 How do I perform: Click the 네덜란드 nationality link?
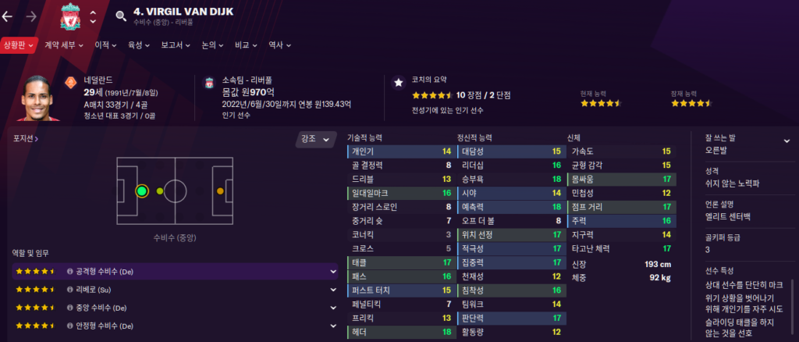pos(98,80)
